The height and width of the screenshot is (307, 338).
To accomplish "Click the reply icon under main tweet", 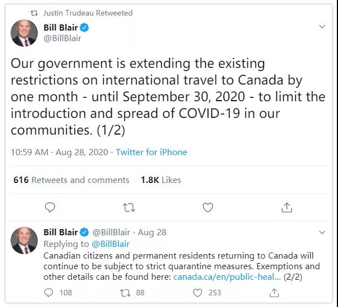I will point(50,207).
